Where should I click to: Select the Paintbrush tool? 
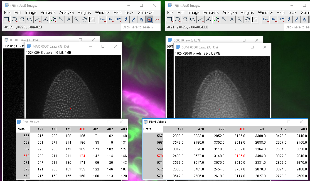click(133, 19)
